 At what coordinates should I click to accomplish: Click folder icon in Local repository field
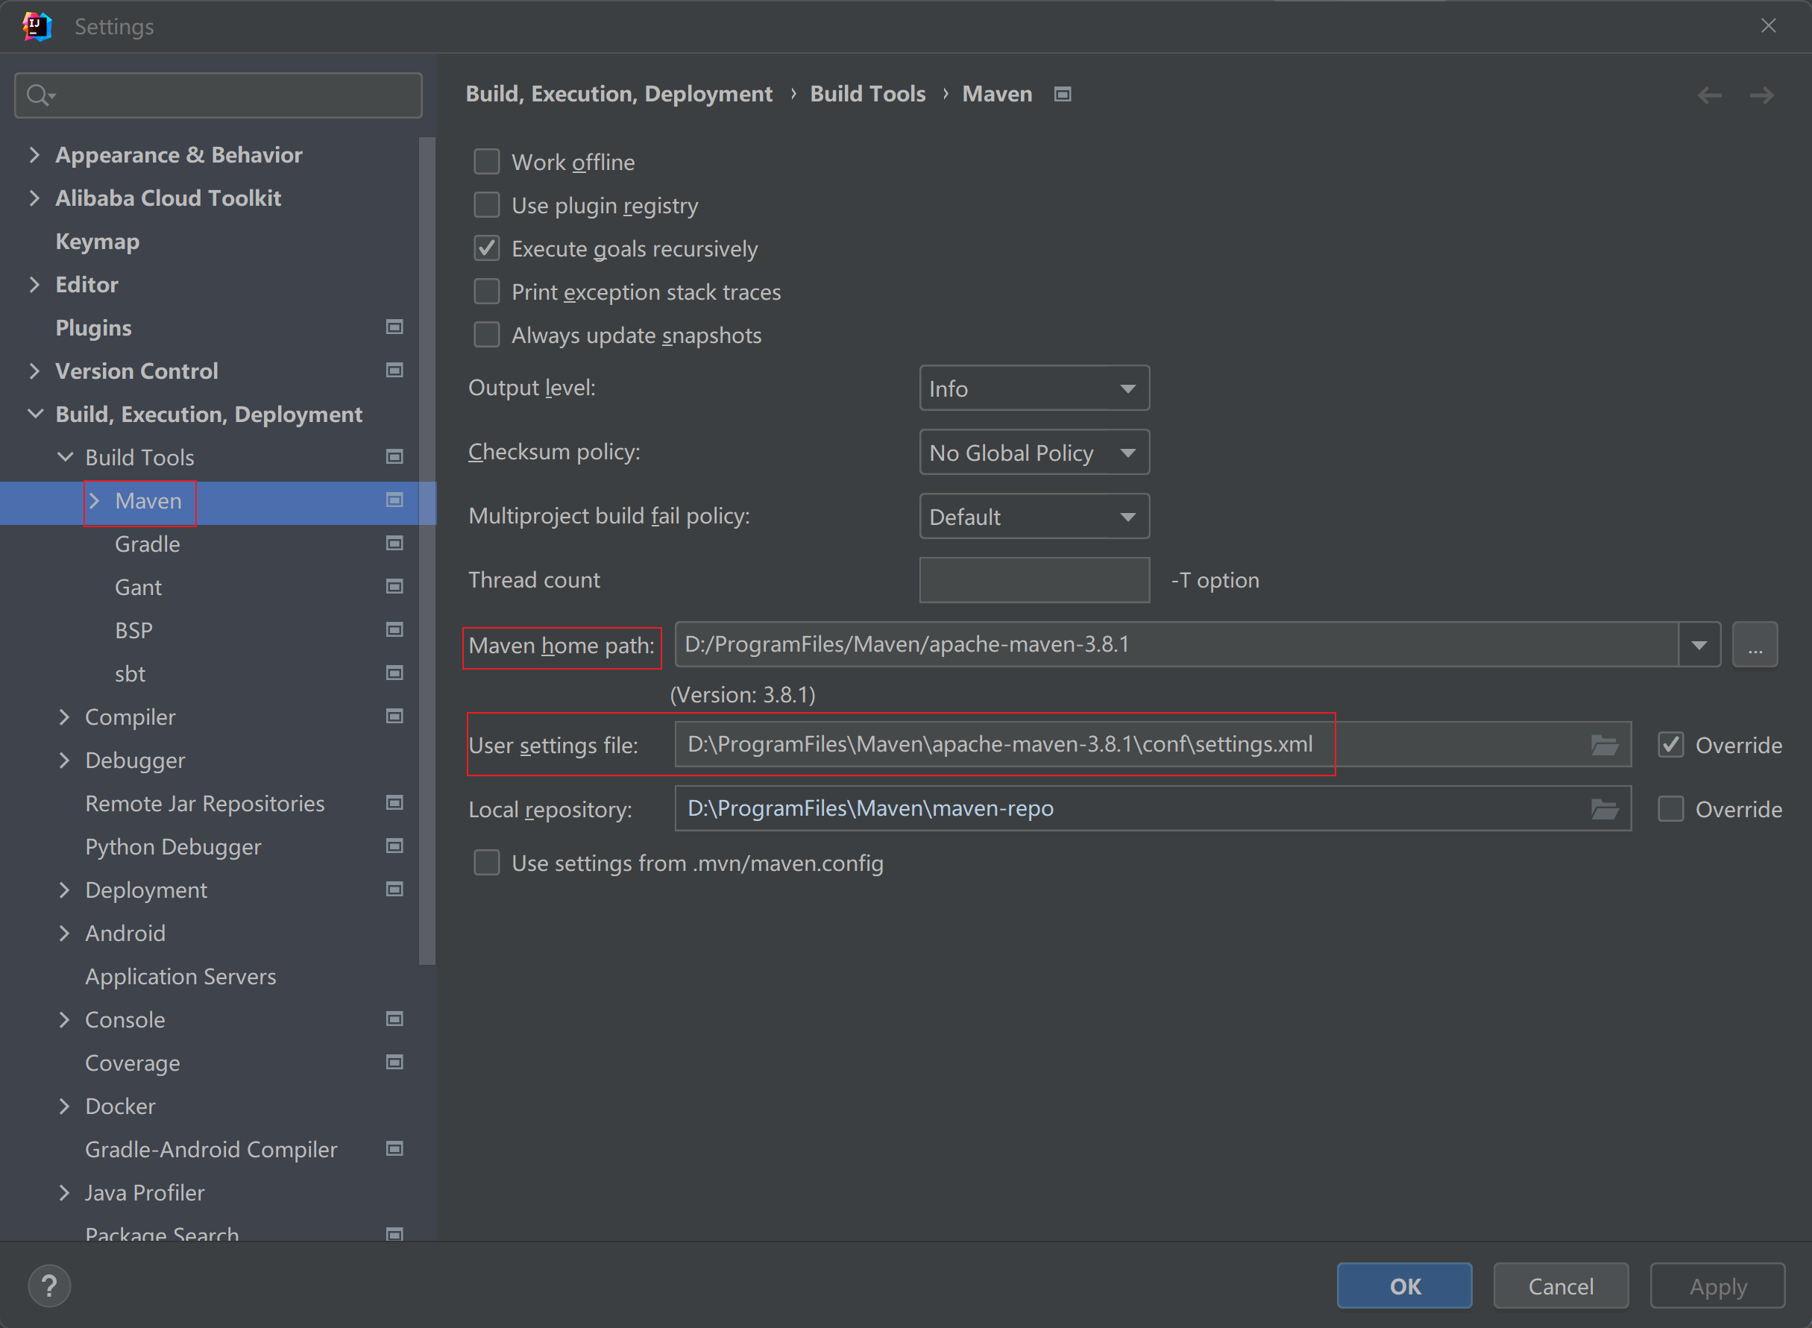tap(1604, 809)
